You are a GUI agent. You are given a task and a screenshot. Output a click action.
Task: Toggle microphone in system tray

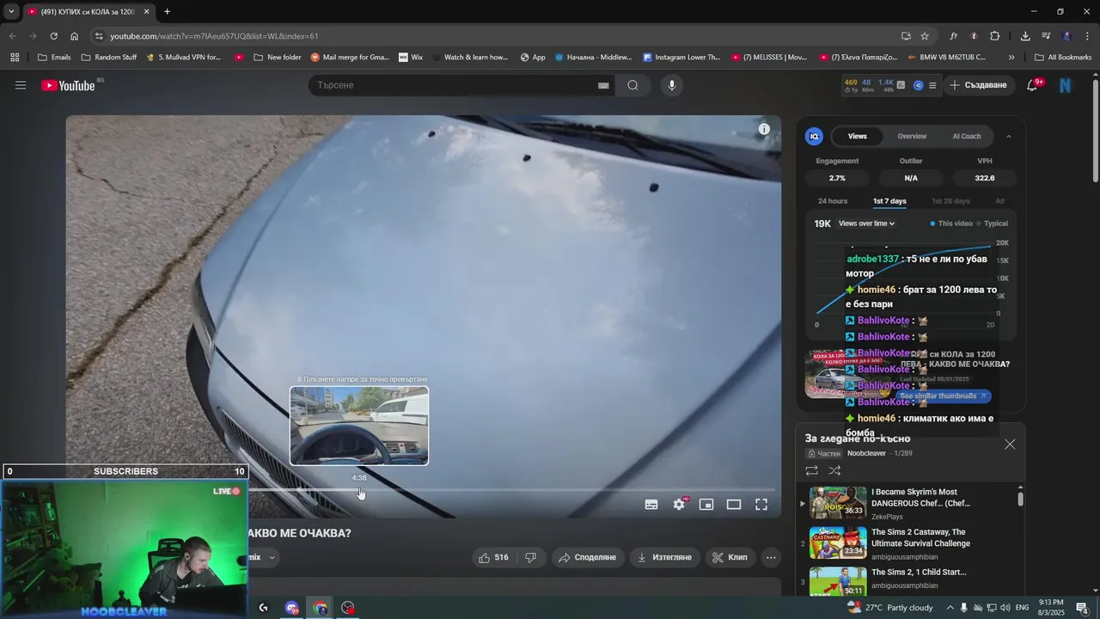coord(963,608)
